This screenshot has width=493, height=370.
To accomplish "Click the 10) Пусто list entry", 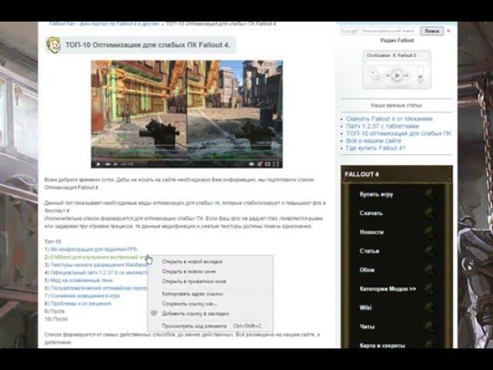I will click(x=56, y=318).
